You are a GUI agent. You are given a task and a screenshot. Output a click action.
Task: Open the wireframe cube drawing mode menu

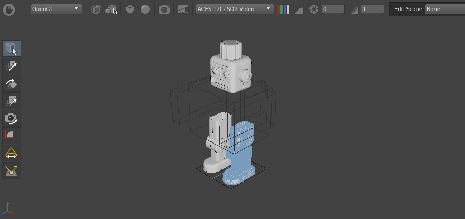click(95, 9)
